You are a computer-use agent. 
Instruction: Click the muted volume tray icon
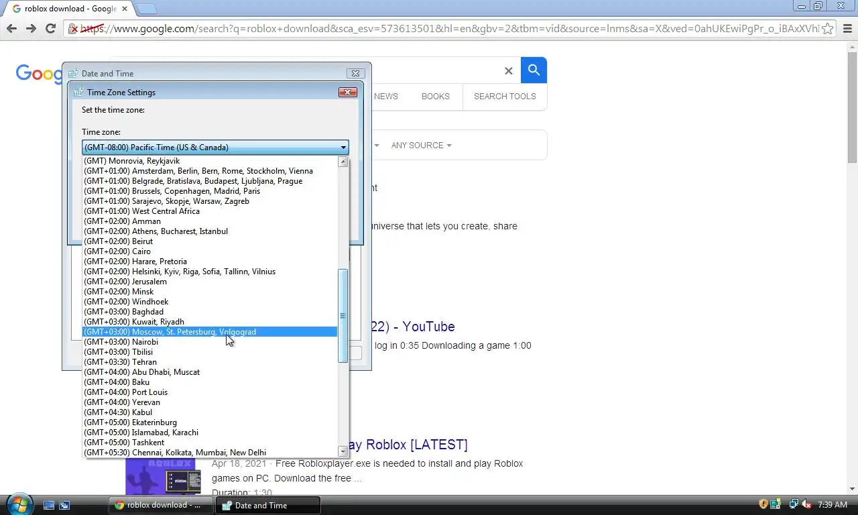[807, 504]
